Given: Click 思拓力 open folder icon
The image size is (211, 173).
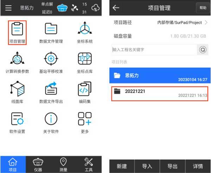Looking at the screenshot, I should point(117,75).
